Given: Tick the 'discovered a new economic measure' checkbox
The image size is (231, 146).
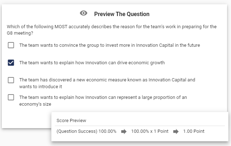Looking at the screenshot, I should click(11, 80).
